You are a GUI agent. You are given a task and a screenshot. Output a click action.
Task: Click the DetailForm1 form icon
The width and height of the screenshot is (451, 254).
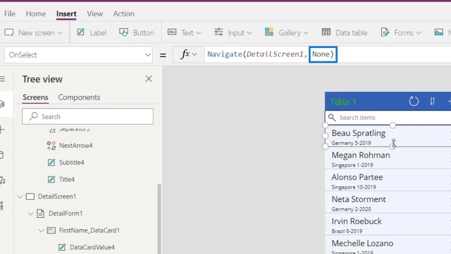41,213
